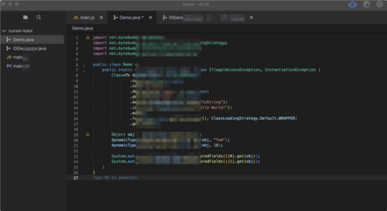Screen dimensions: 387x211
Task: Click the hand icon in title bar
Action: click(x=367, y=4)
